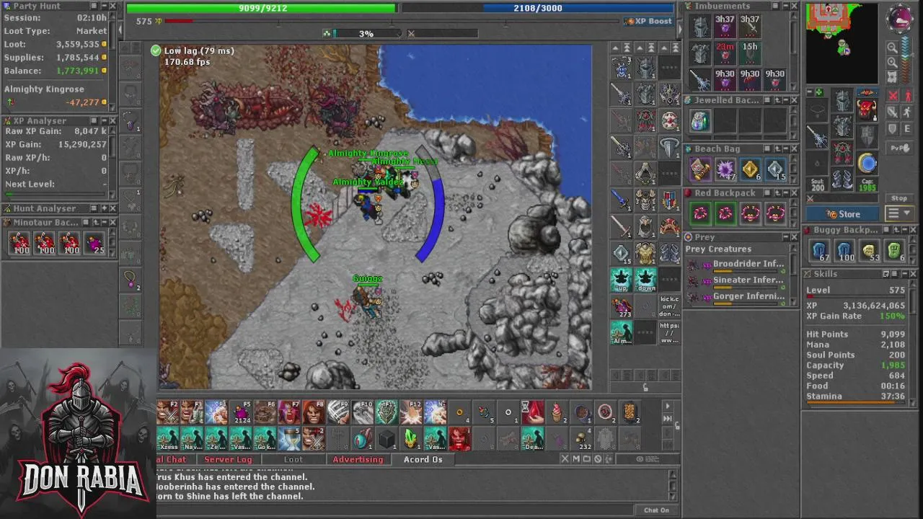923x519 pixels.
Task: Click the minimap compass rose
Action: pyautogui.click(x=899, y=19)
